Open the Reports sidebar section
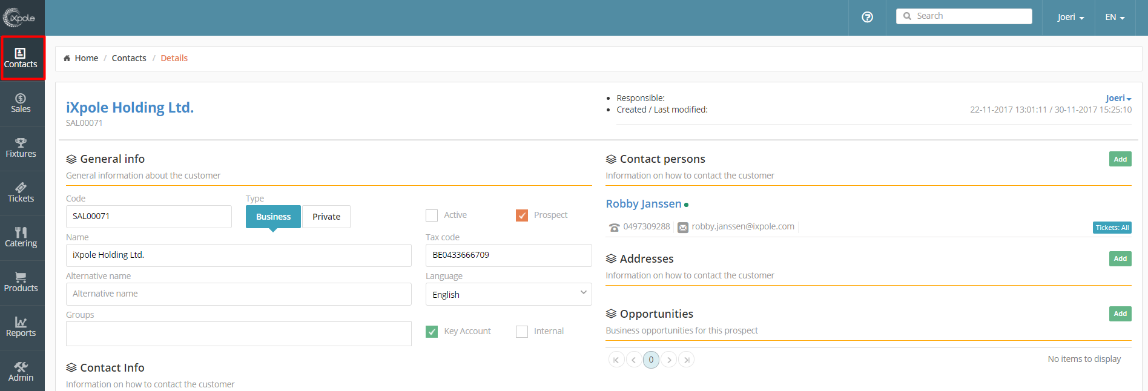The width and height of the screenshot is (1148, 391). 22,327
